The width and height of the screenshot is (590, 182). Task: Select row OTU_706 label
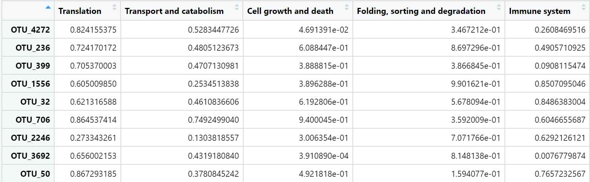[33, 120]
